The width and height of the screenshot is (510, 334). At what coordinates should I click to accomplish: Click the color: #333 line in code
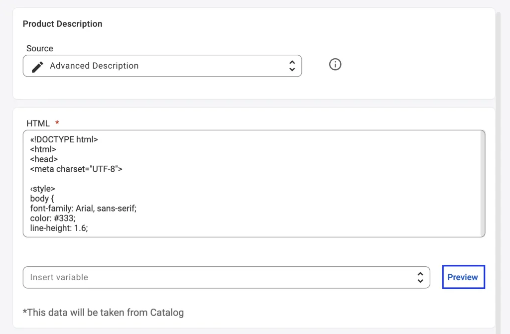click(x=53, y=219)
